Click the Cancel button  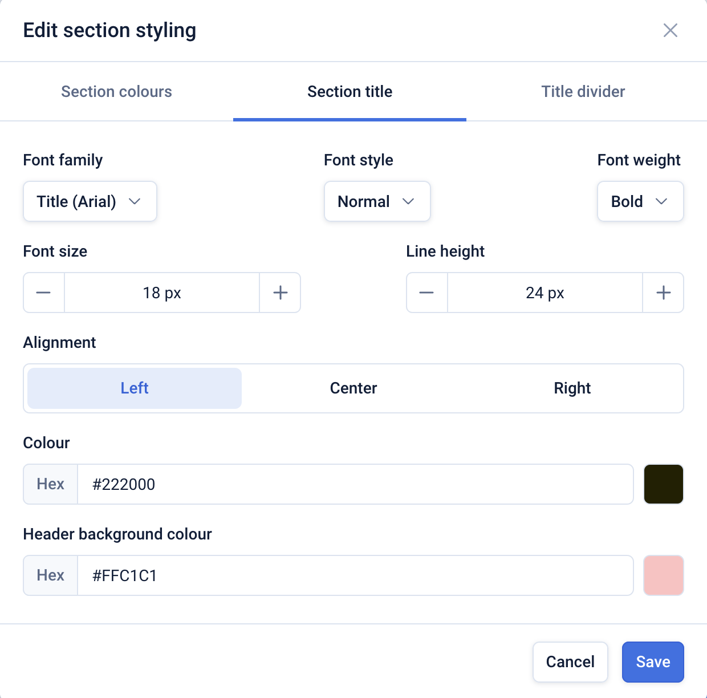point(570,662)
